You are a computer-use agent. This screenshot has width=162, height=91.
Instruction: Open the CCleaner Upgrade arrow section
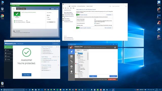point(71,72)
